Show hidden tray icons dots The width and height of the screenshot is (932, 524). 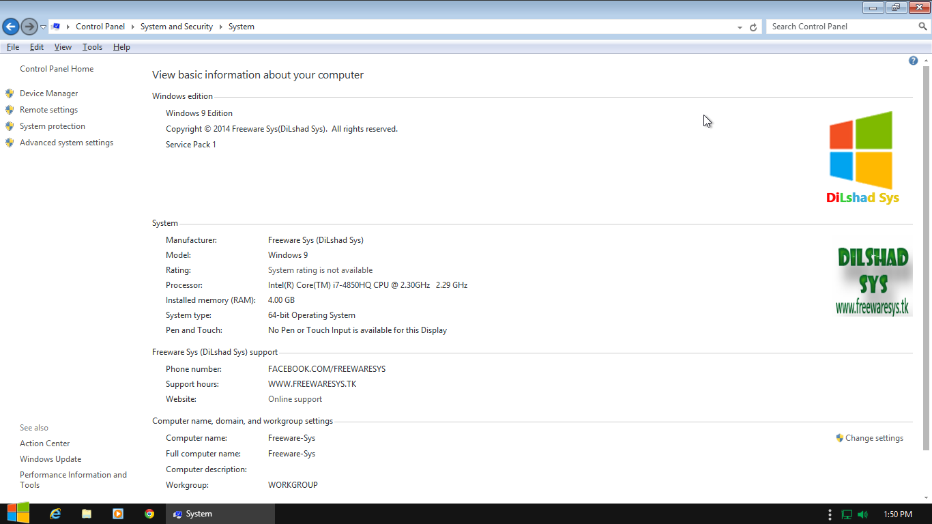(x=830, y=514)
